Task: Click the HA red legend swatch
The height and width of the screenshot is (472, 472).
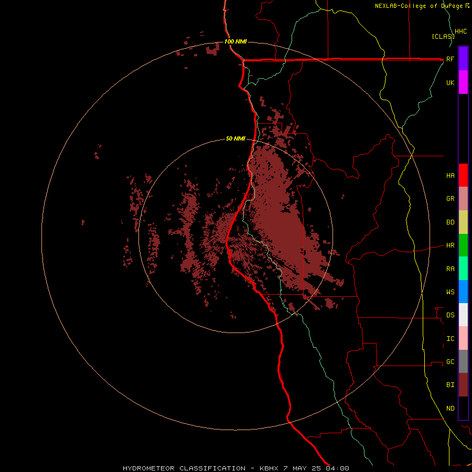Action: (x=463, y=175)
